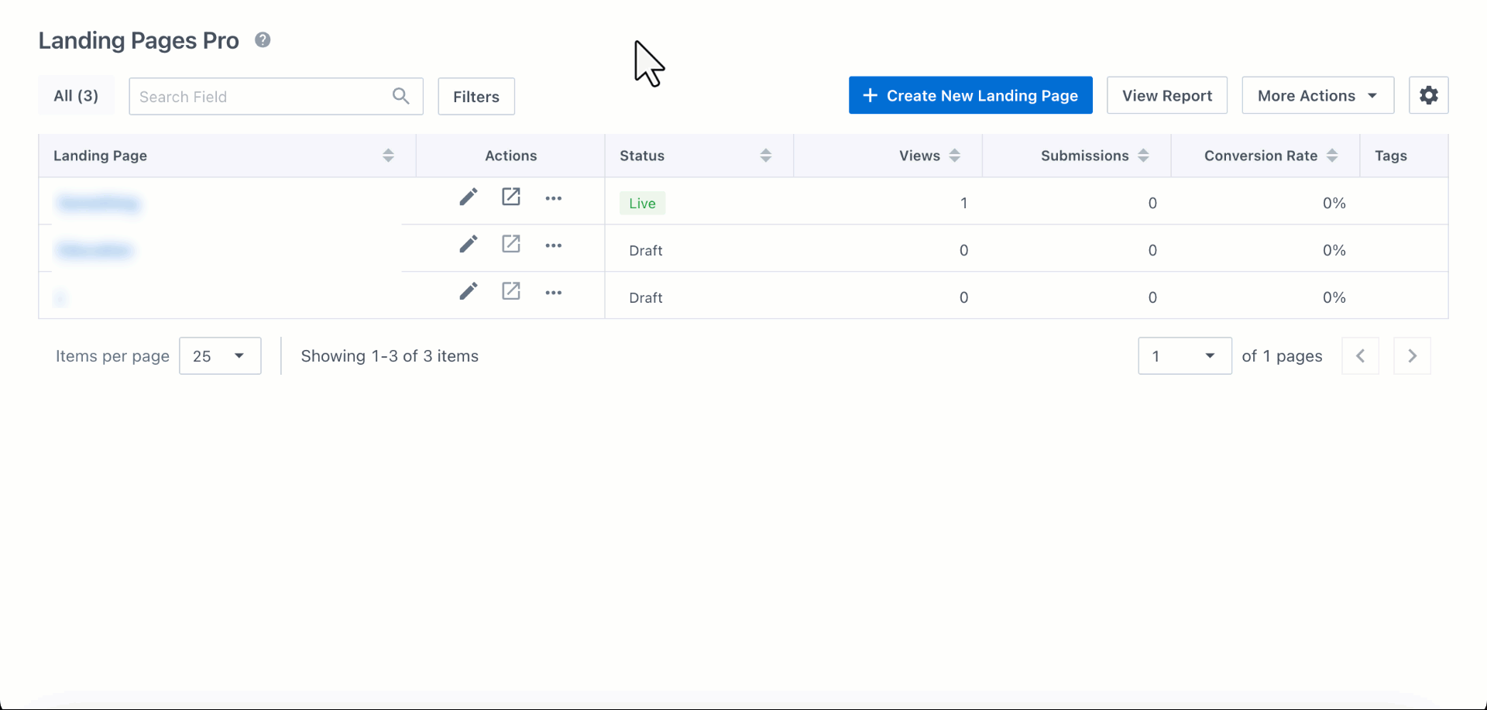
Task: Go to the next page of results
Action: (1412, 355)
